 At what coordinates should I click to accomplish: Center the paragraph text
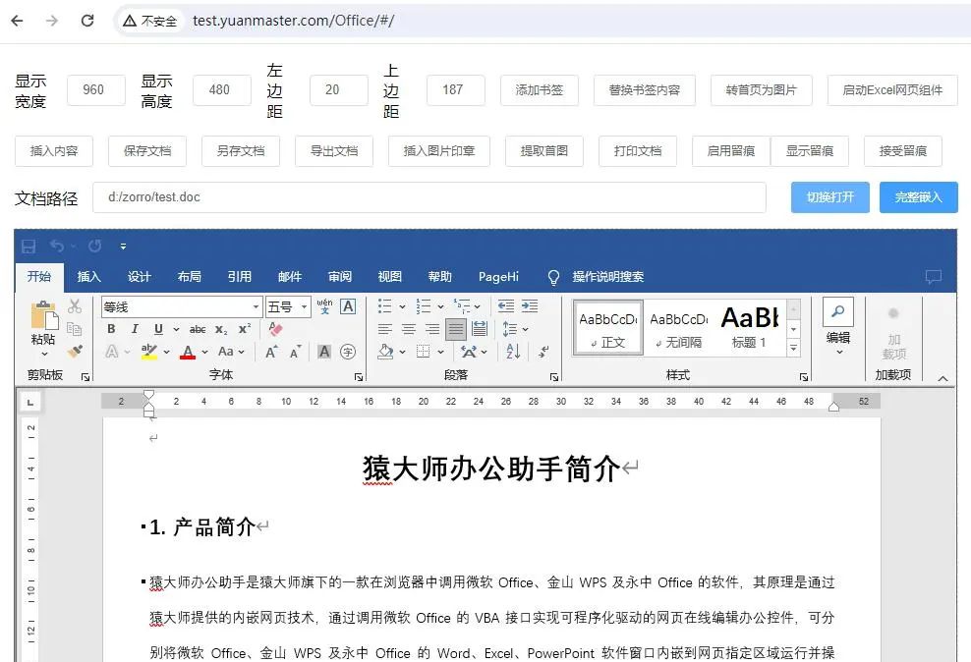(x=409, y=329)
